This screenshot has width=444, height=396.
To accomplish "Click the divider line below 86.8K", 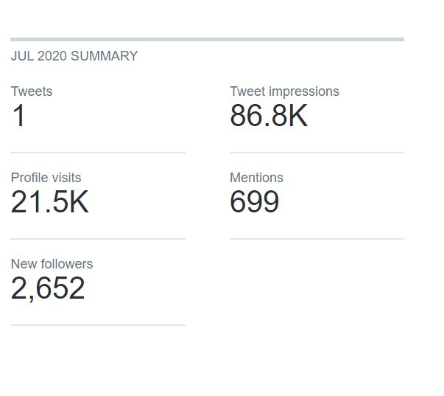I will [x=317, y=153].
